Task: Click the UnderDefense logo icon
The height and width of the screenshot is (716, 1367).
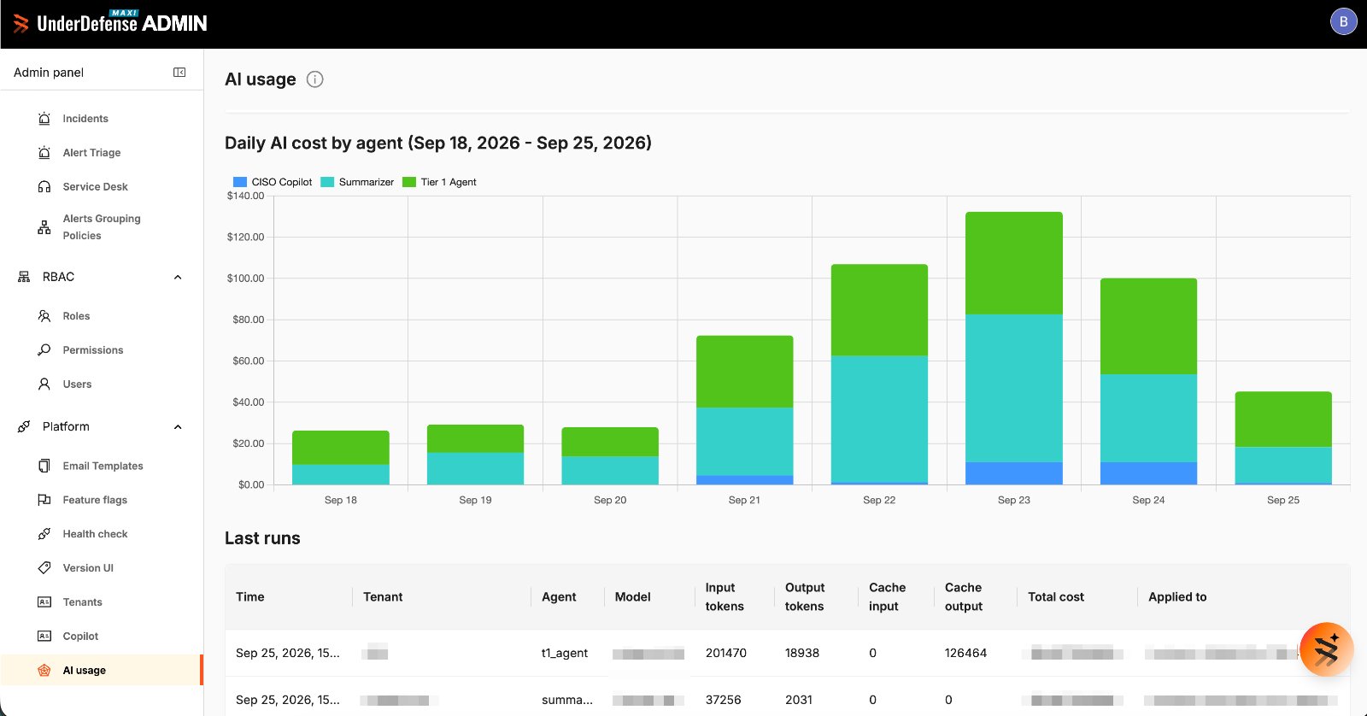Action: point(21,24)
